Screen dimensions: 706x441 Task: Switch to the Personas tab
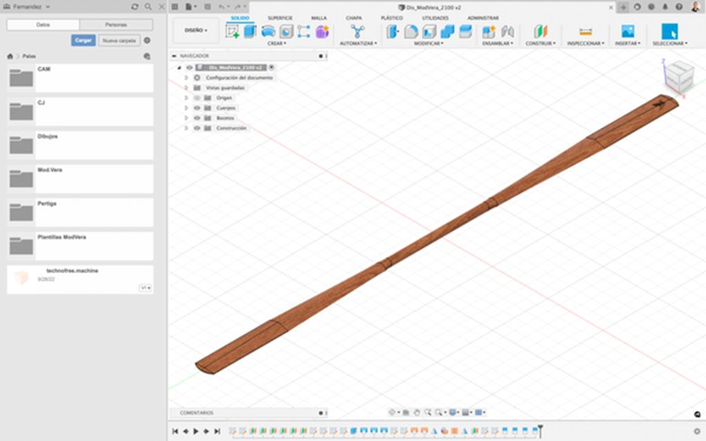coord(116,25)
